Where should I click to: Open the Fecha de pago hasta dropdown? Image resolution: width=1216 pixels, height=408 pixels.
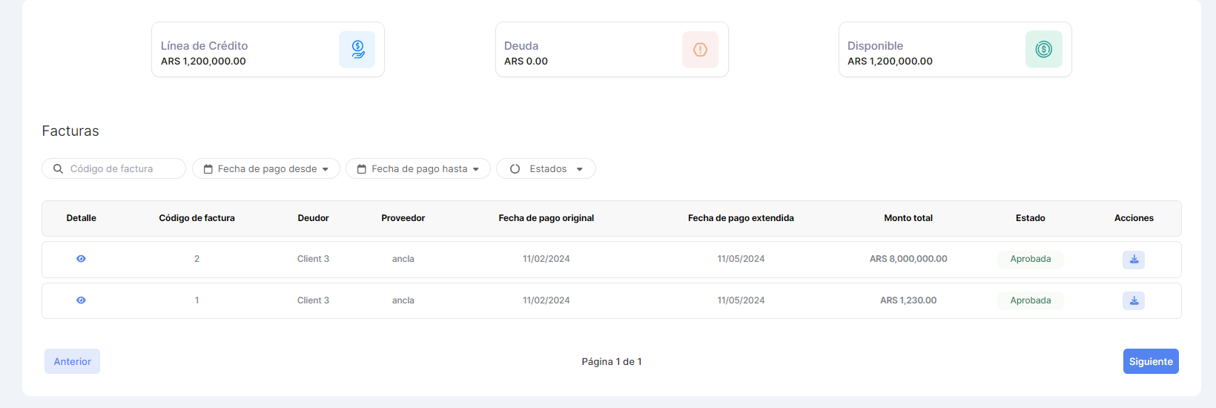475,169
